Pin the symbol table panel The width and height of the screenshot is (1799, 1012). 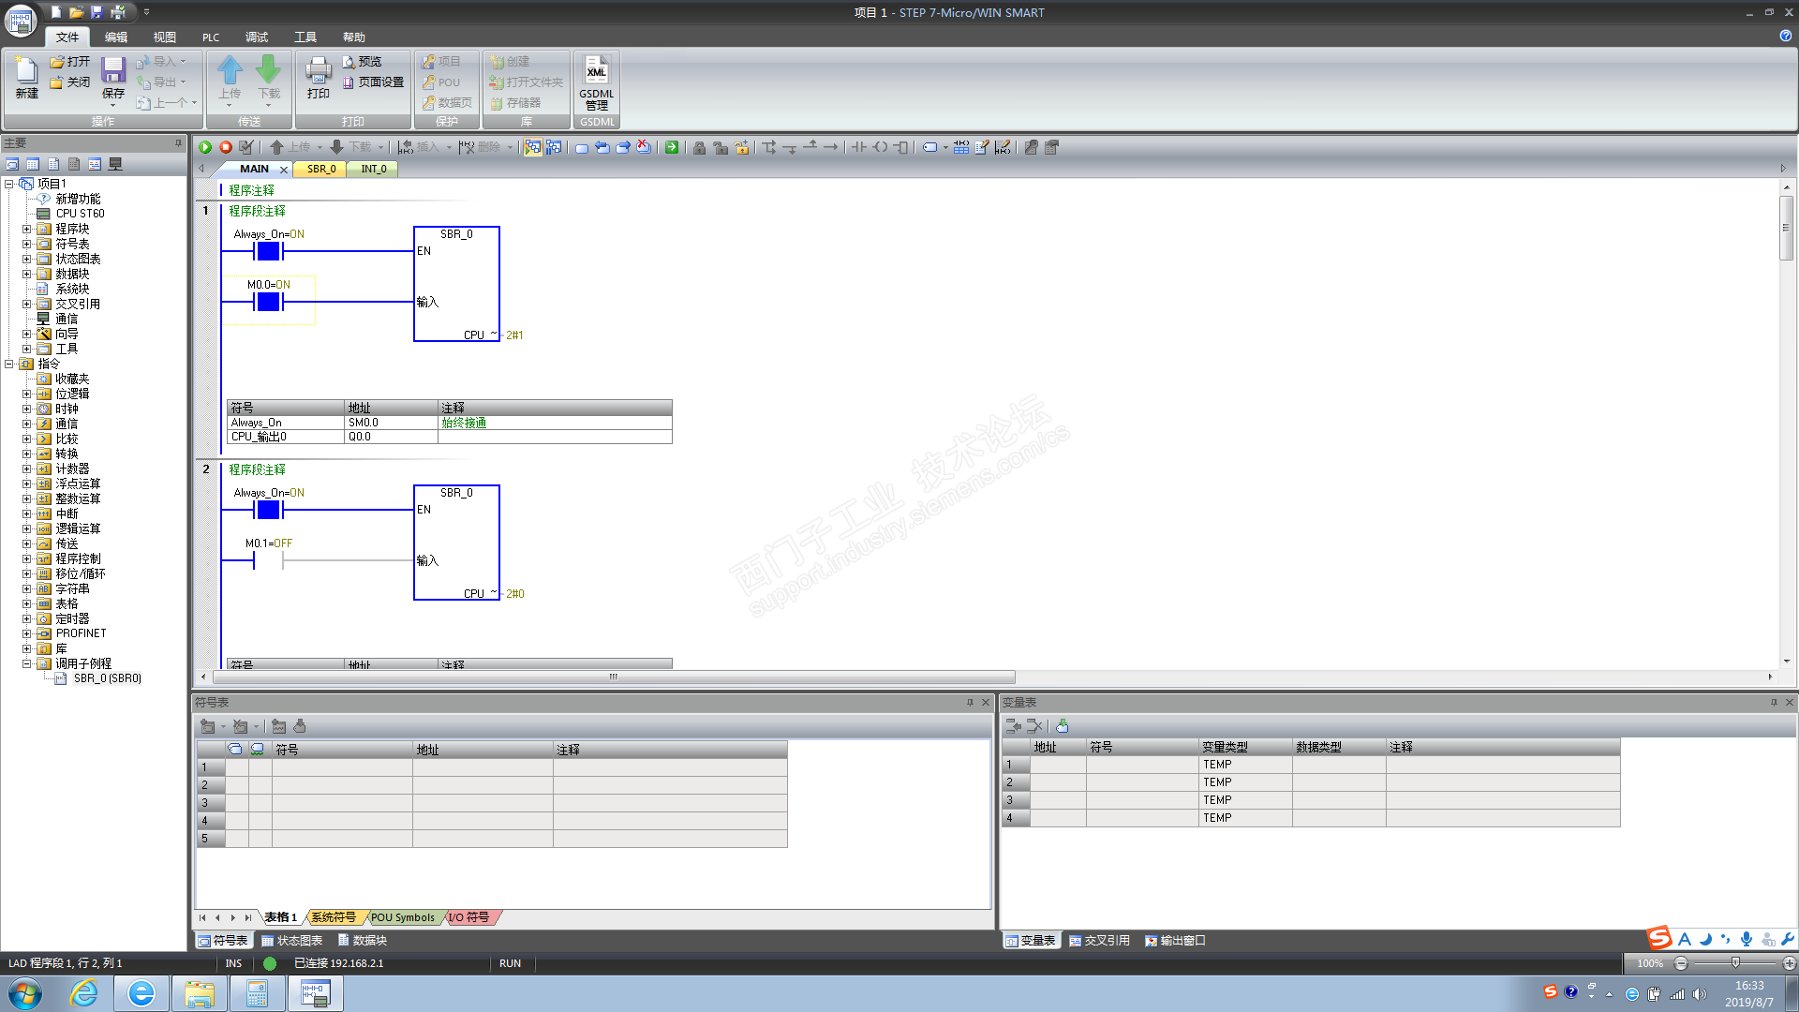pyautogui.click(x=970, y=702)
